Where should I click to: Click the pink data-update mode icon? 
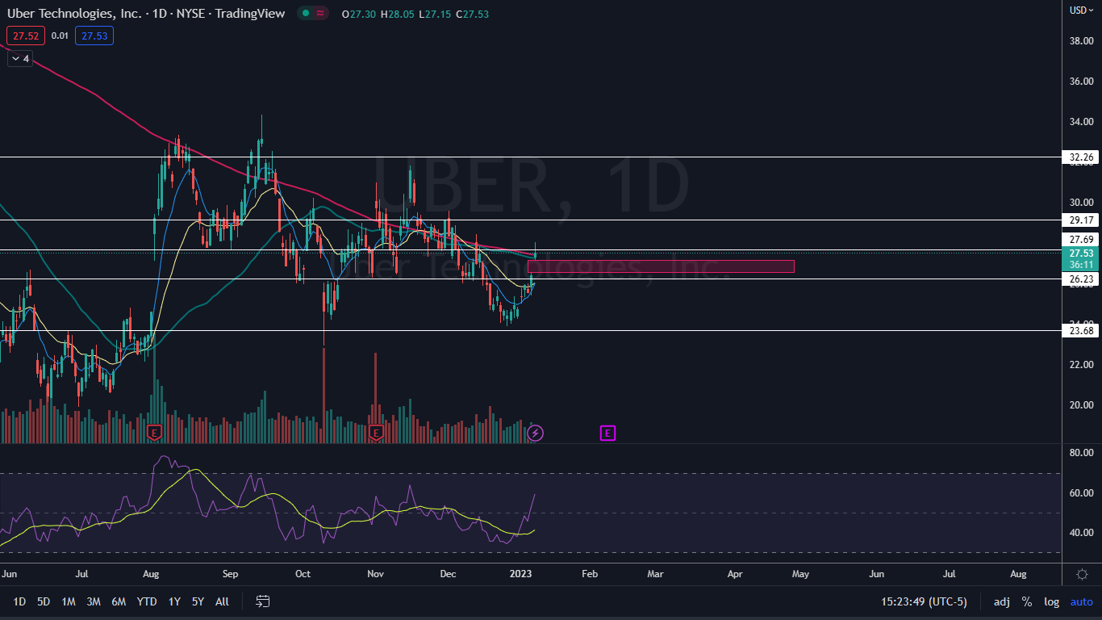tap(320, 14)
